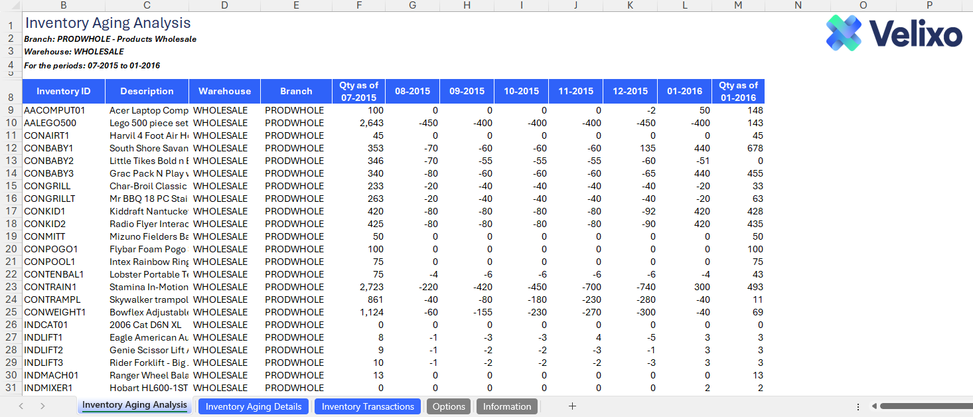Click the horizontal scrollbar left arrow

coord(875,406)
